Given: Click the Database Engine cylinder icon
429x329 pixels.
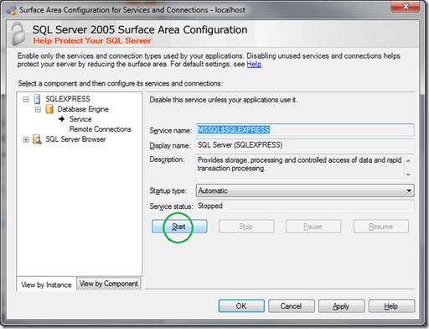Looking at the screenshot, I should (49, 109).
